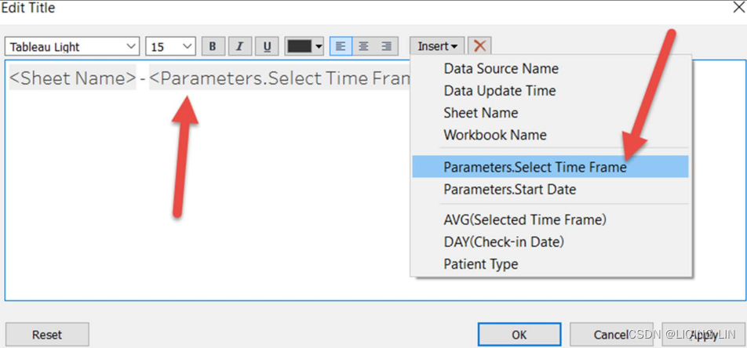Expand the Insert dropdown button
The image size is (747, 348).
437,46
